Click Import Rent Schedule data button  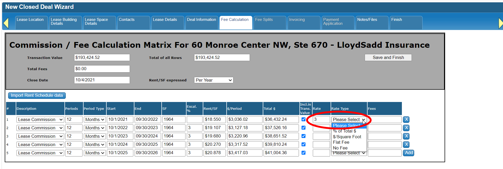point(37,95)
